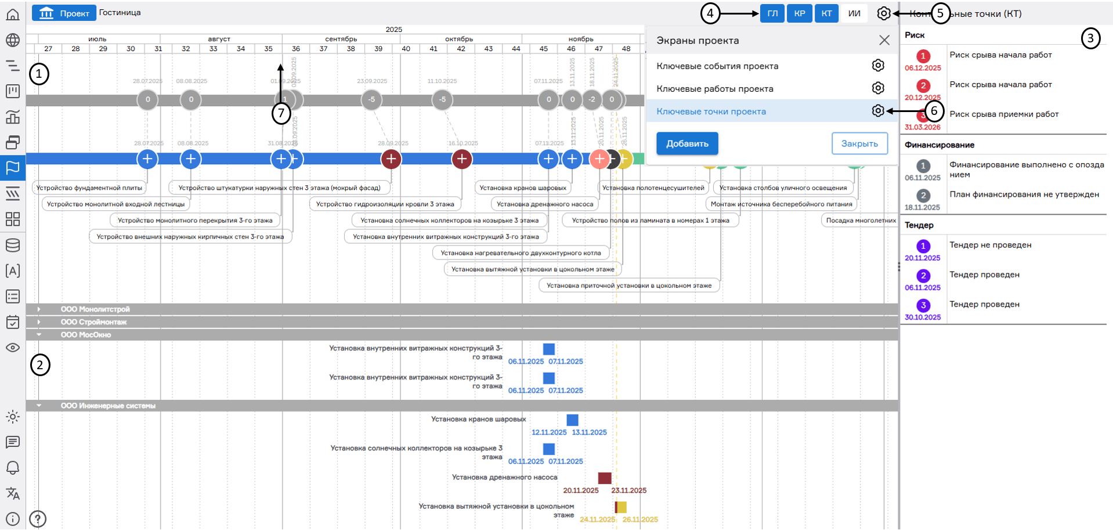The height and width of the screenshot is (530, 1113).
Task: Select the flag milestones sidebar icon
Action: click(x=13, y=168)
